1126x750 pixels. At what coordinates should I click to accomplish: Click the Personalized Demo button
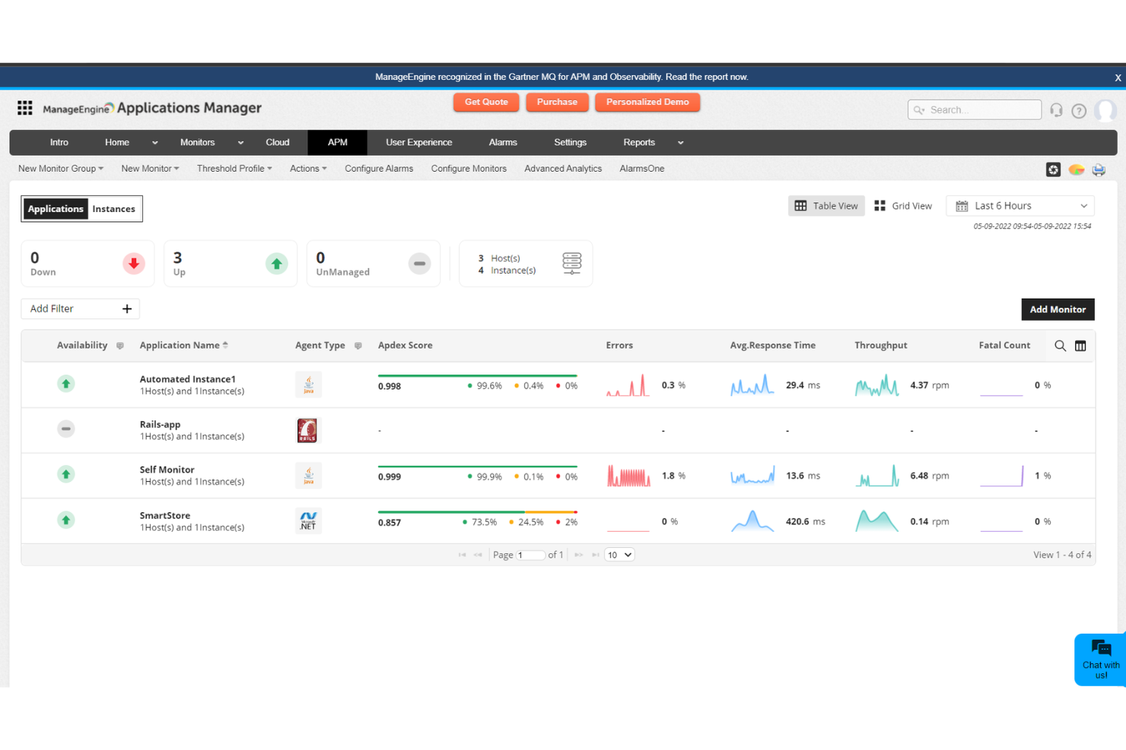[x=647, y=102]
